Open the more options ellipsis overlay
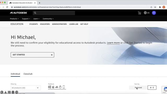The image size is (167, 94). point(13,92)
